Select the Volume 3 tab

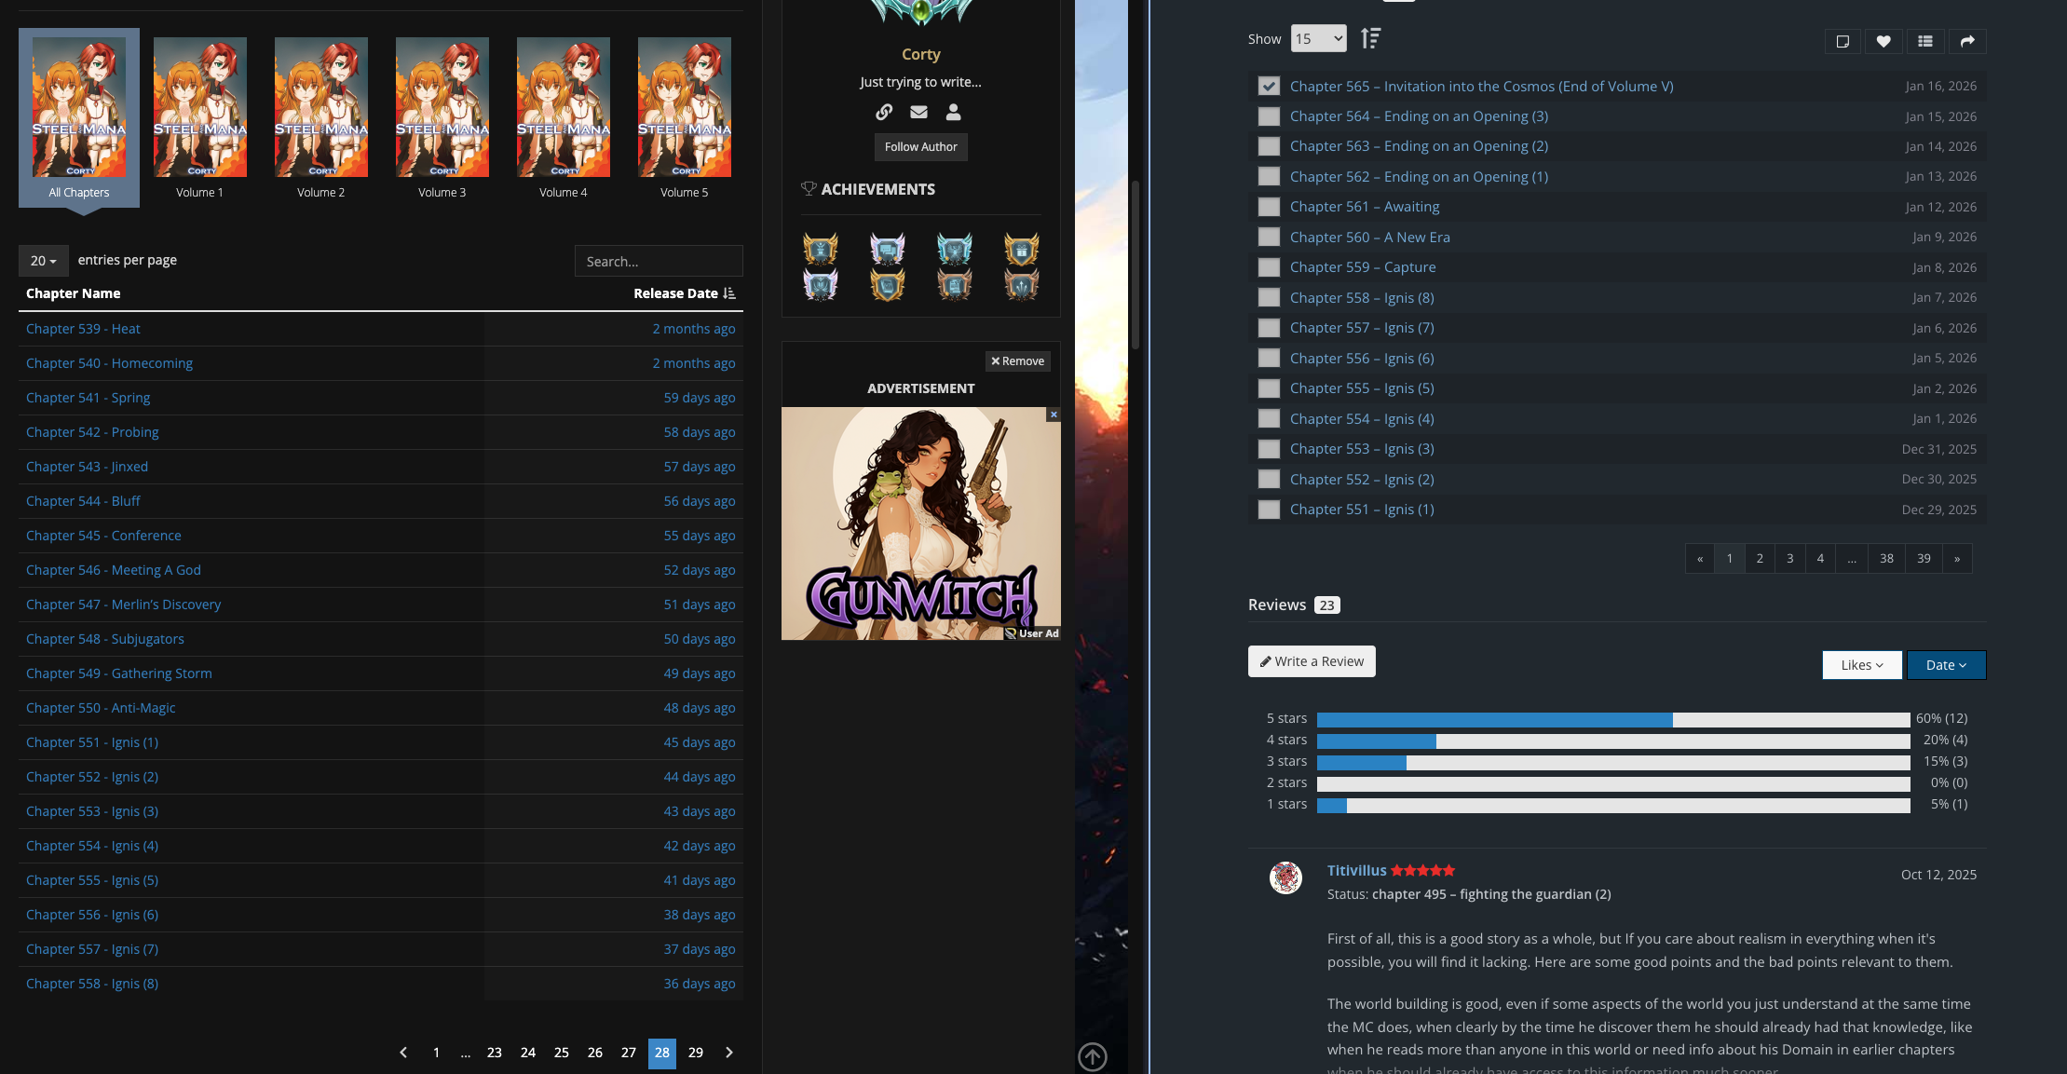coord(442,117)
